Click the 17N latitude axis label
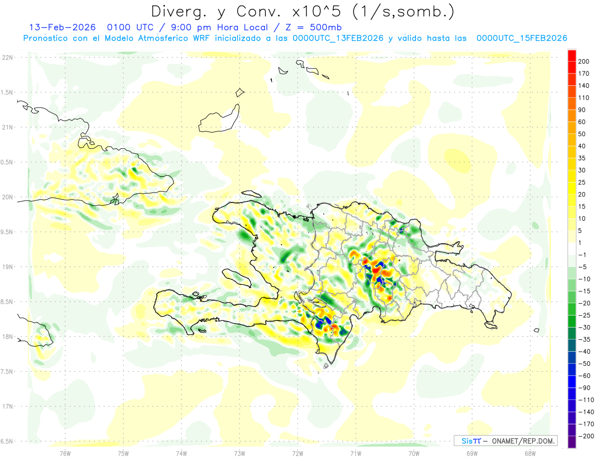595x460 pixels. point(7,406)
